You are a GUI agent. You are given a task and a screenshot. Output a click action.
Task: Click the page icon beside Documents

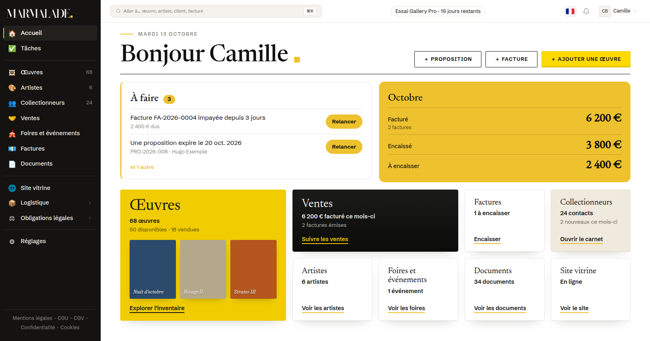point(12,164)
